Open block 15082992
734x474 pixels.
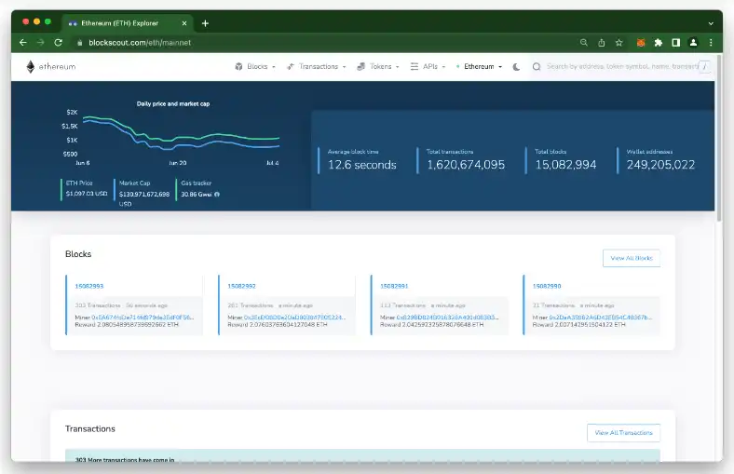tap(241, 286)
